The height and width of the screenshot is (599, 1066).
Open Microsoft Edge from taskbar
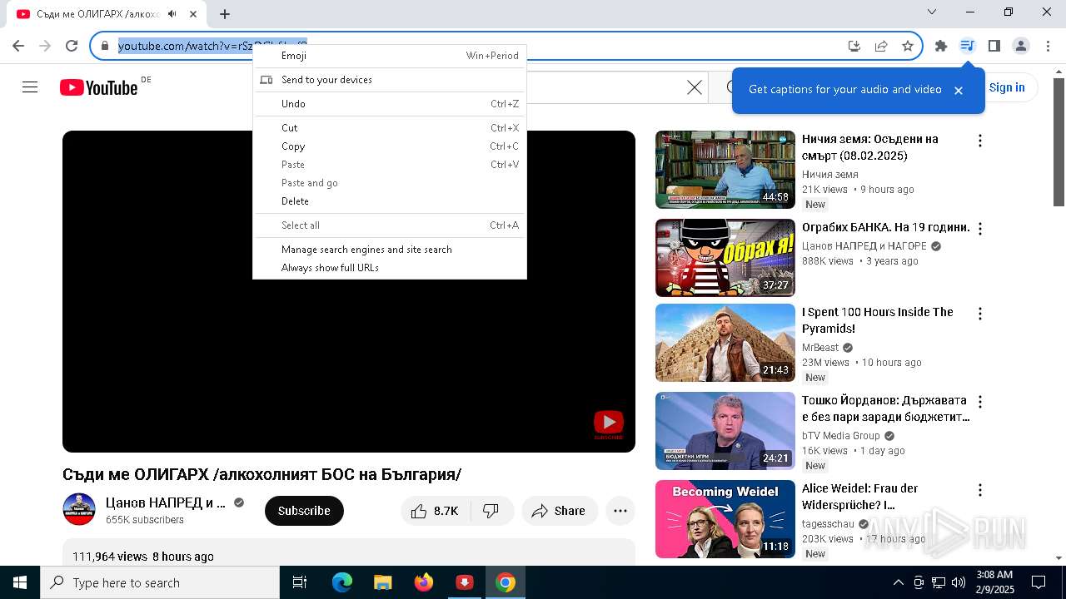tap(342, 582)
